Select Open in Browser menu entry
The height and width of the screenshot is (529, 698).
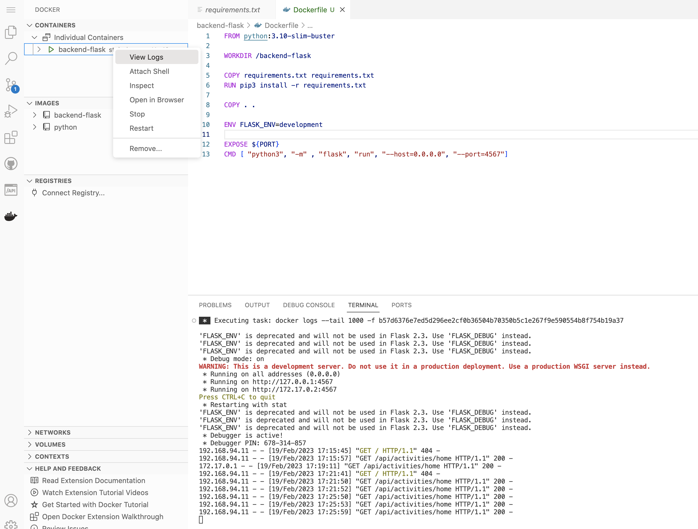pos(157,100)
